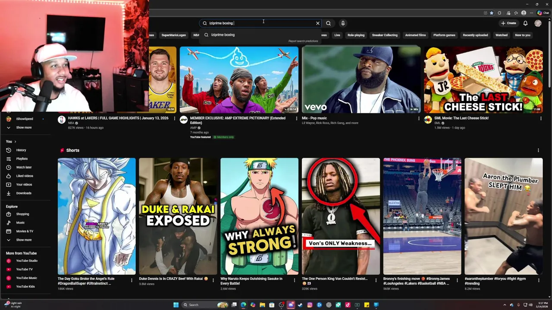
Task: Select the New to you filter chip
Action: pos(523,35)
